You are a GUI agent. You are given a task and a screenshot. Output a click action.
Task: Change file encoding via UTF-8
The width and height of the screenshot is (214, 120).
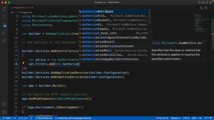(x=186, y=118)
